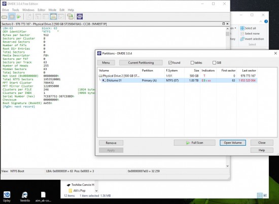Click editor scrollbar down arrow
This screenshot has width=279, height=204.
(227, 166)
